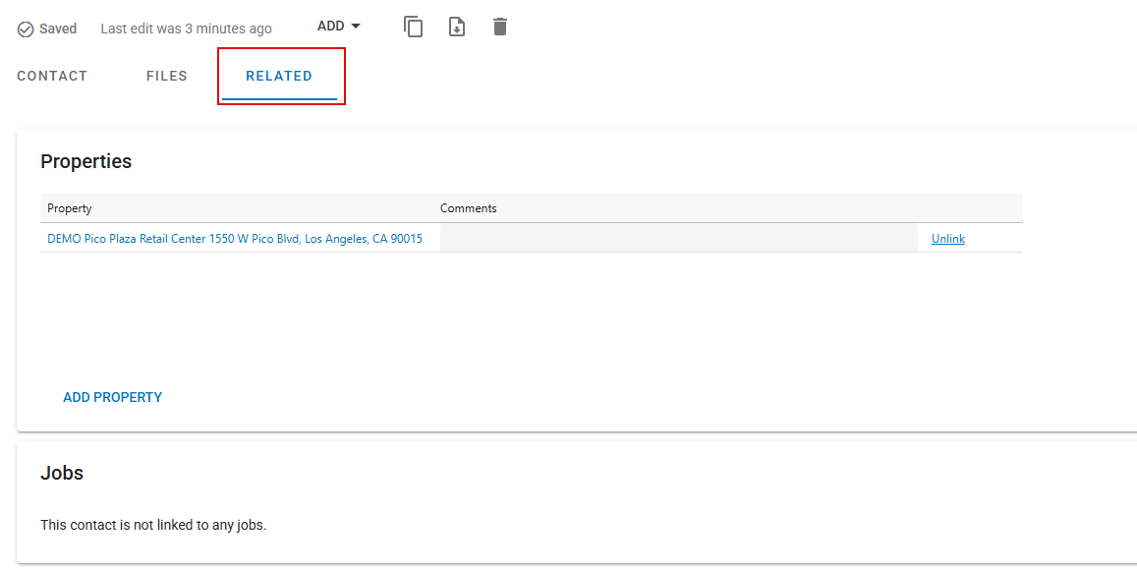
Task: Click 'This contact is not linked to any jobs' text
Action: (153, 525)
